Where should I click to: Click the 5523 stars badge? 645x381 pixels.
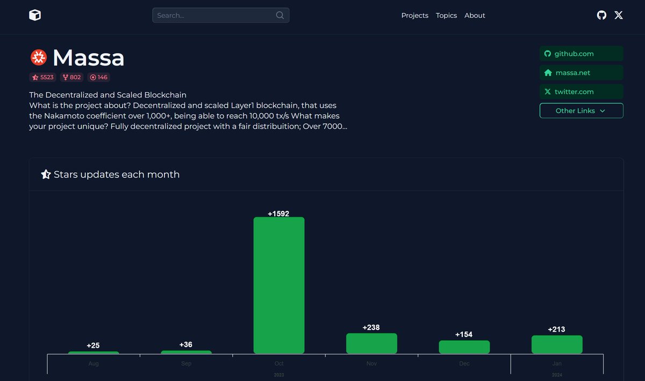(x=43, y=77)
